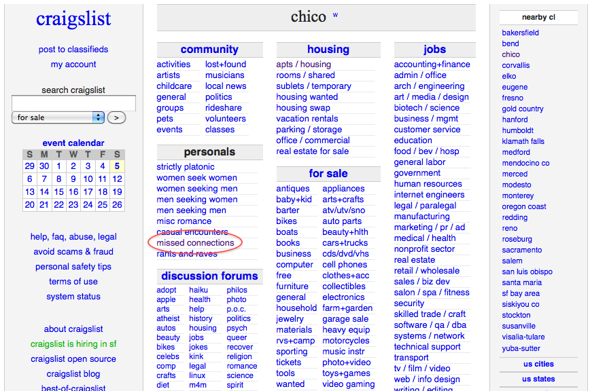
Task: Open avoid scams & fraud link
Action: coord(73,252)
